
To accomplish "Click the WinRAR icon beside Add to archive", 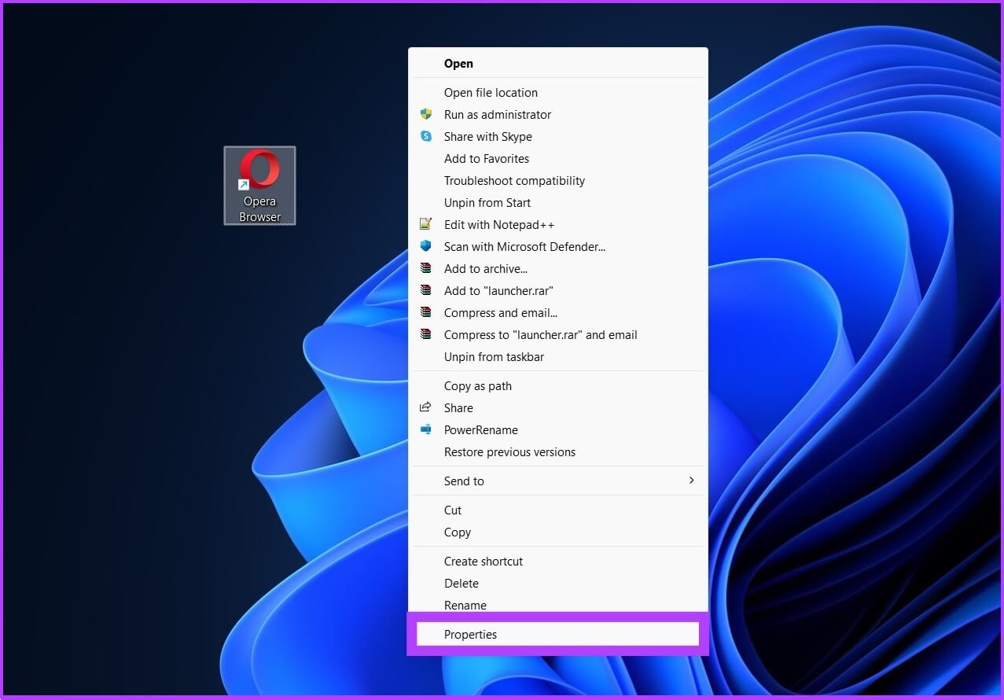I will [426, 268].
